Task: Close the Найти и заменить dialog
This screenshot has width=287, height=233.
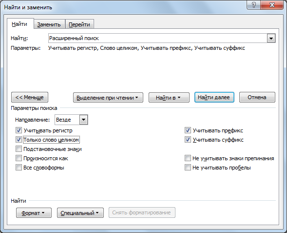Action: (x=272, y=5)
